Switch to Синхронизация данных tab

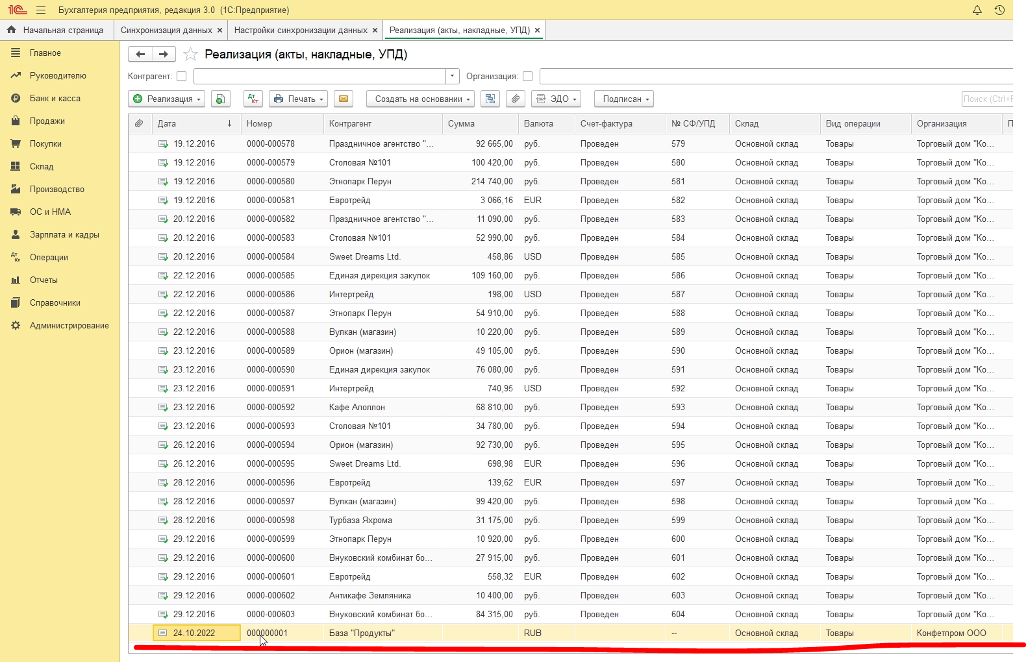pyautogui.click(x=166, y=30)
